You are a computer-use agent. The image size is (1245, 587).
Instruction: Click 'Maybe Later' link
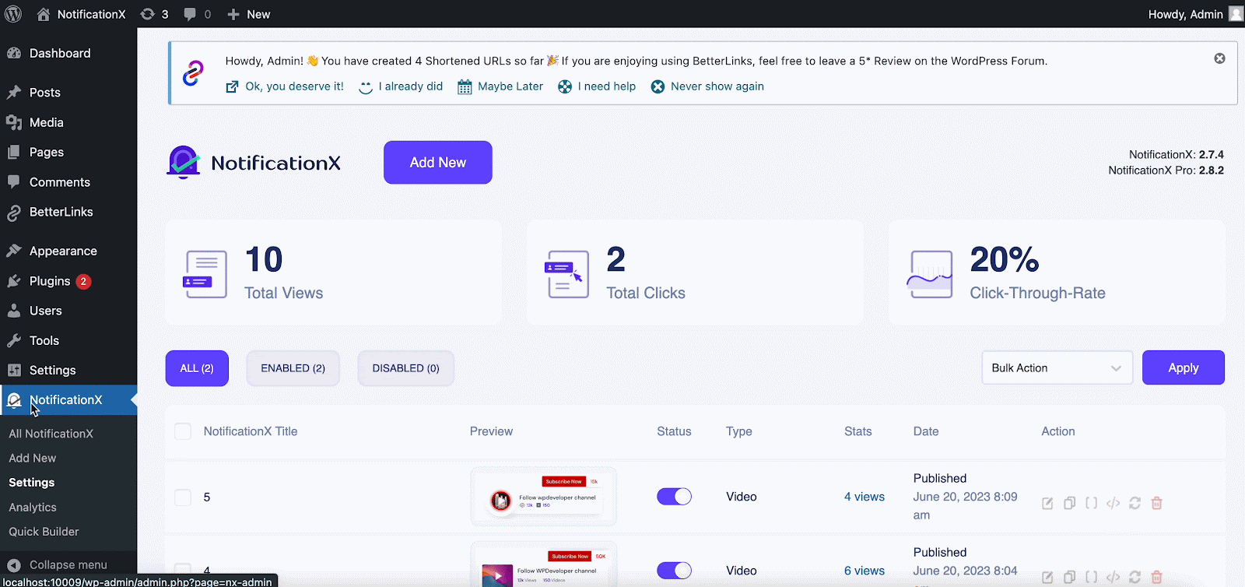coord(510,86)
